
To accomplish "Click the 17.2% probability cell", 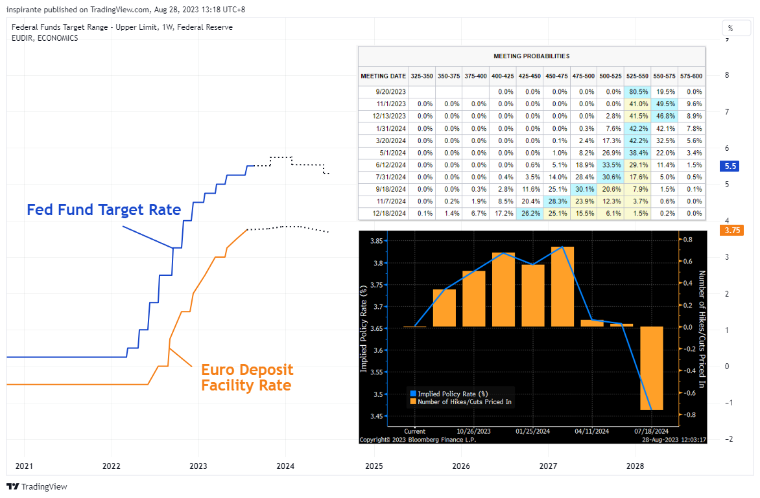I will click(504, 213).
